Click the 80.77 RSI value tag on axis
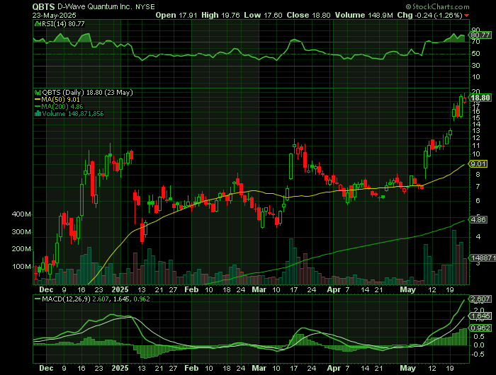496x375 pixels. pos(480,35)
